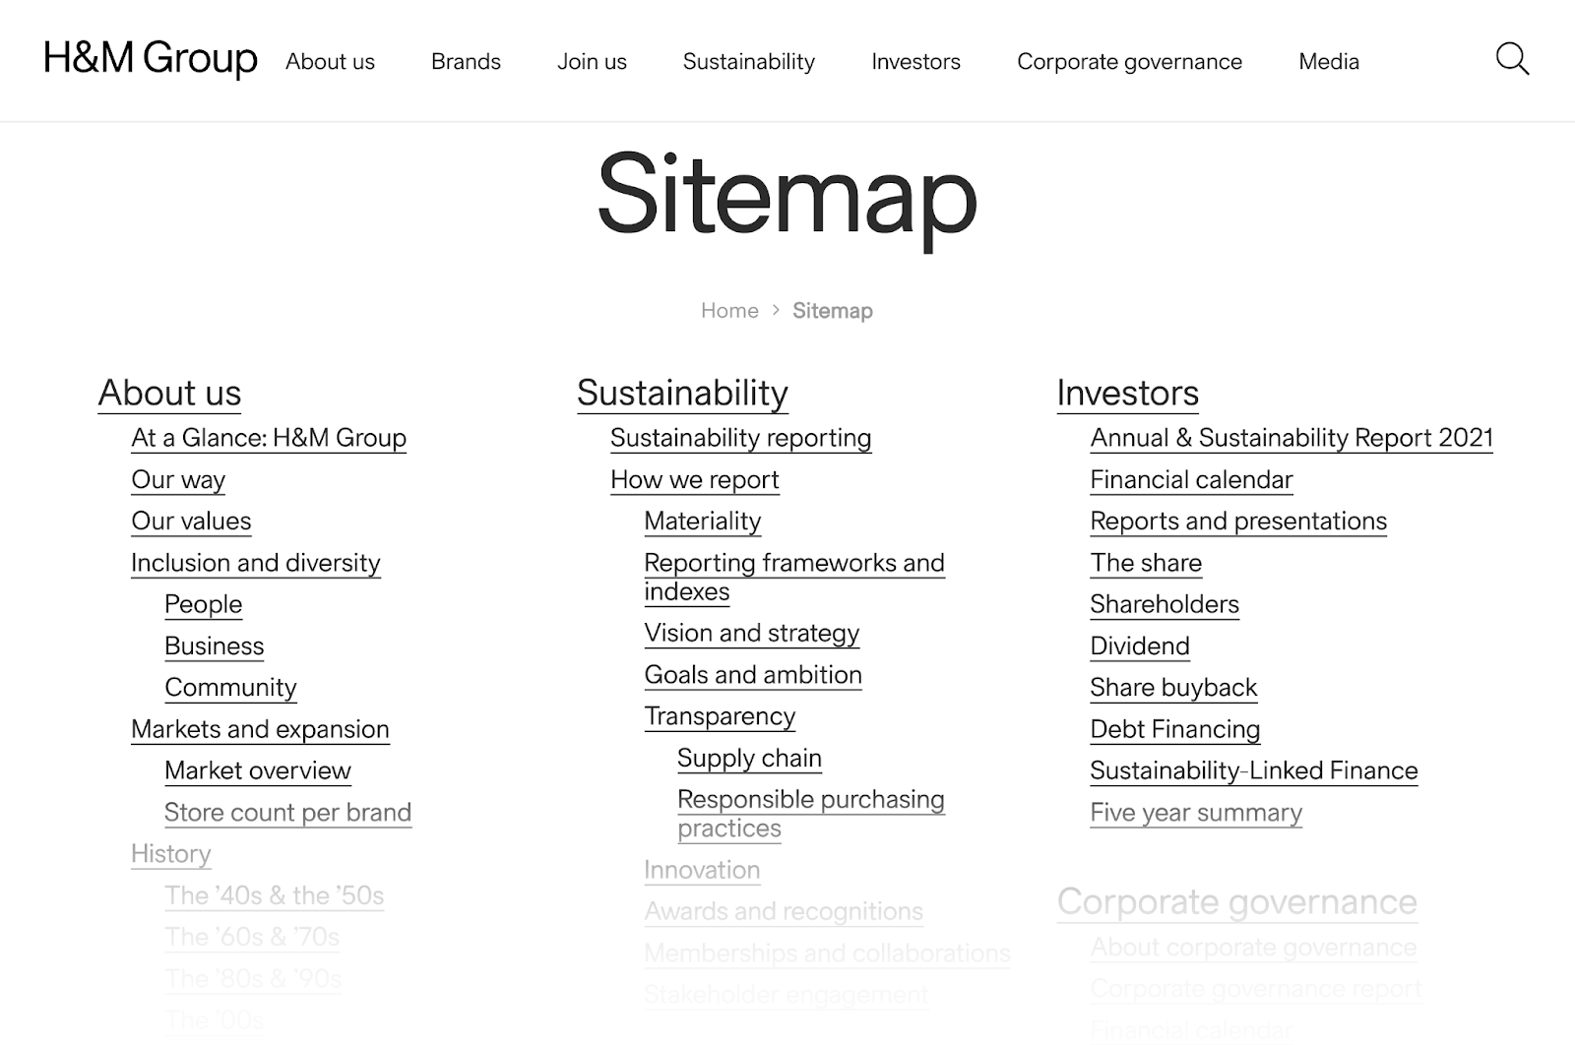Open the Join us navigation menu

click(592, 61)
